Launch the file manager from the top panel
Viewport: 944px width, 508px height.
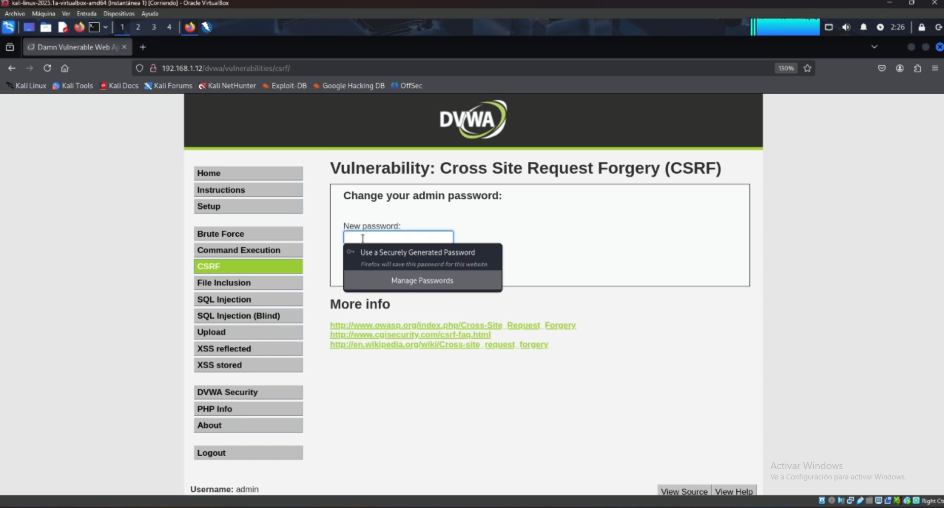pos(46,27)
